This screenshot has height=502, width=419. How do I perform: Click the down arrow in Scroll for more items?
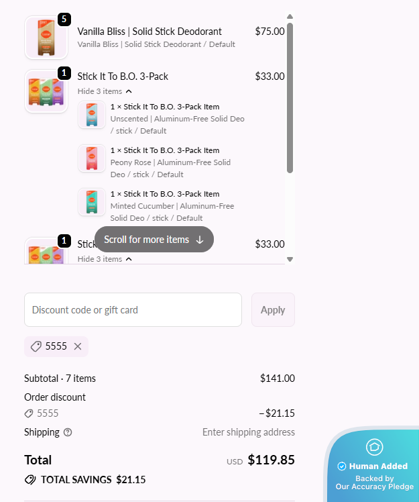(x=200, y=240)
